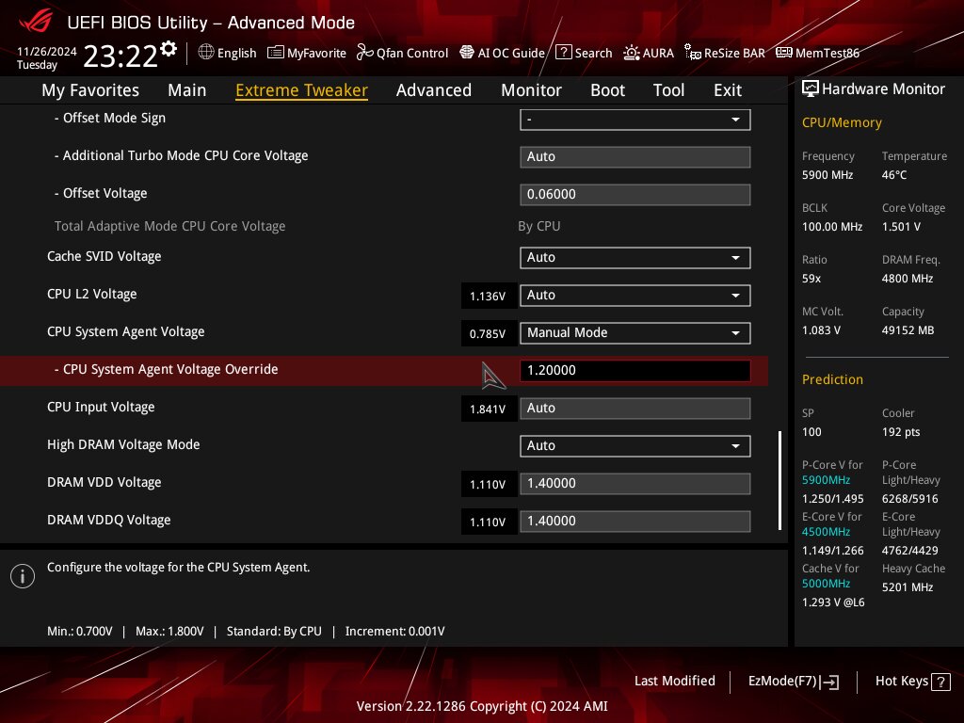Click the Core Voltage 1.501 V reading
Image resolution: width=964 pixels, height=723 pixels.
[x=901, y=227]
